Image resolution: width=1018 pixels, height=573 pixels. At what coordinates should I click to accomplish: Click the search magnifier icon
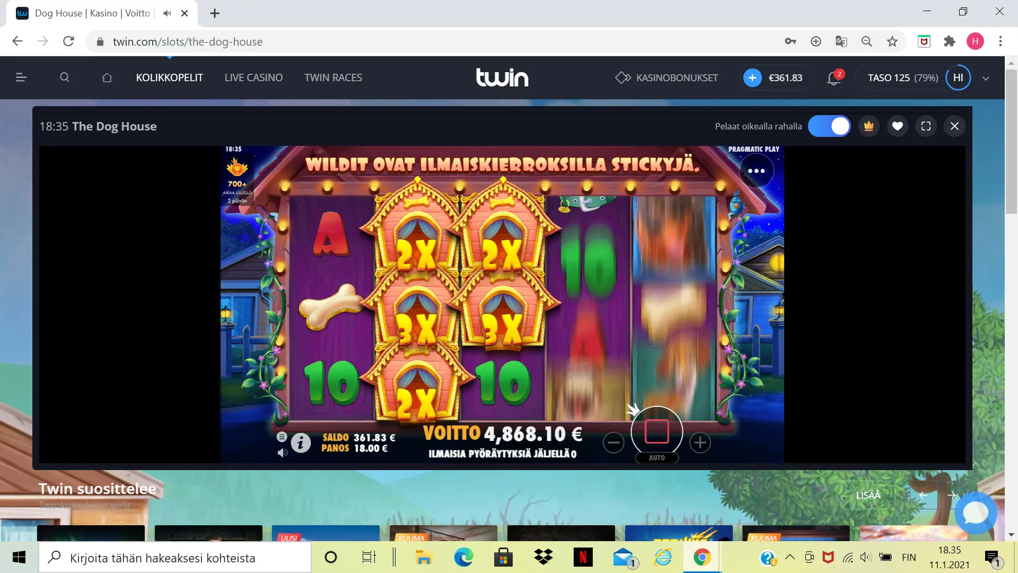65,77
